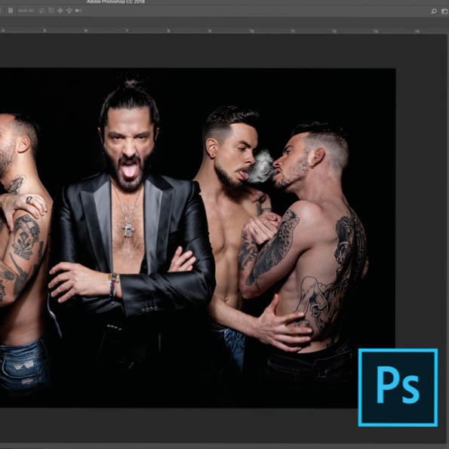Click the distribute icon left of Mode 3D
The width and height of the screenshot is (449, 449).
pos(11,11)
